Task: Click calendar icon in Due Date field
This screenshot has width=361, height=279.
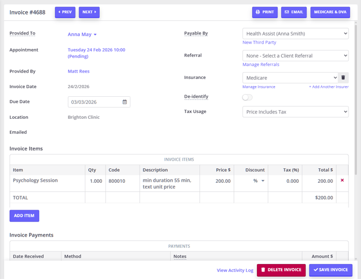Action: pyautogui.click(x=124, y=102)
